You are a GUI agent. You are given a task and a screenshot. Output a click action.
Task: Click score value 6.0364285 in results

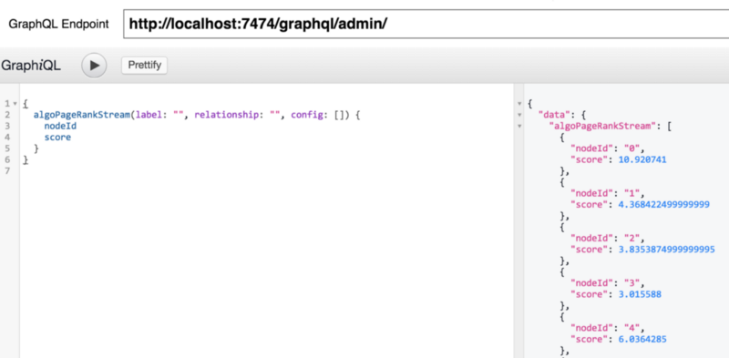point(642,340)
